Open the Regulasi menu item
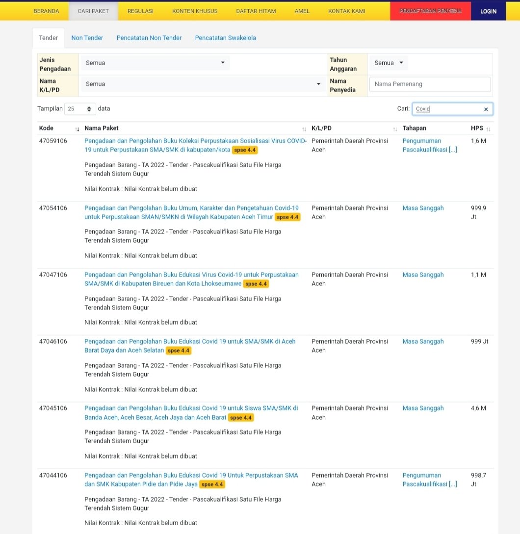 [x=140, y=11]
